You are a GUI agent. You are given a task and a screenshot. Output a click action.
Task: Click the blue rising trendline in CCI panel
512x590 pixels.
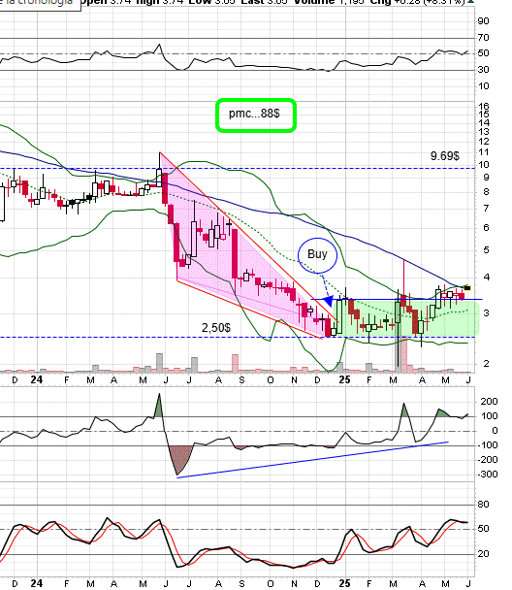(x=312, y=460)
